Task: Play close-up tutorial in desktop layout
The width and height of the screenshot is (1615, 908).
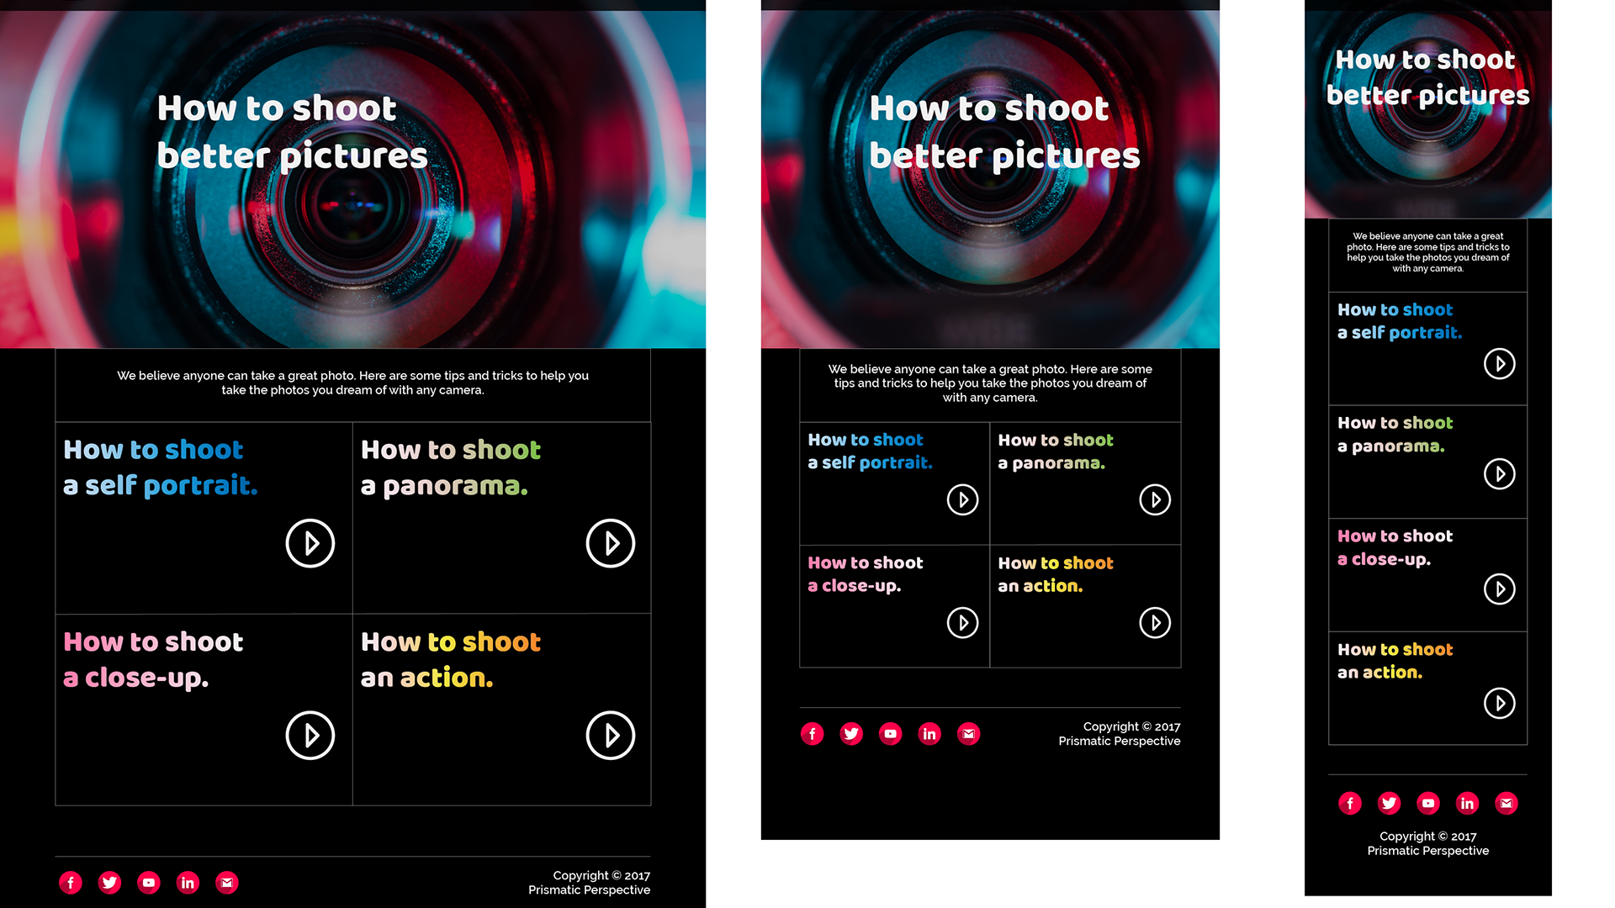Action: [x=310, y=736]
